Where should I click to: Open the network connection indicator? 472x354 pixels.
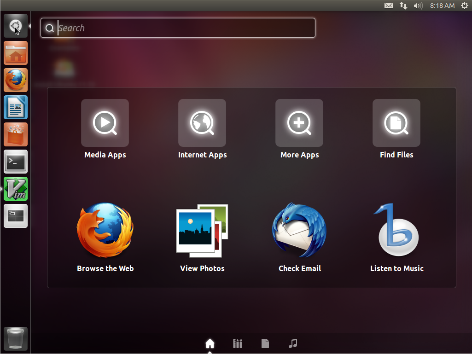coord(403,6)
